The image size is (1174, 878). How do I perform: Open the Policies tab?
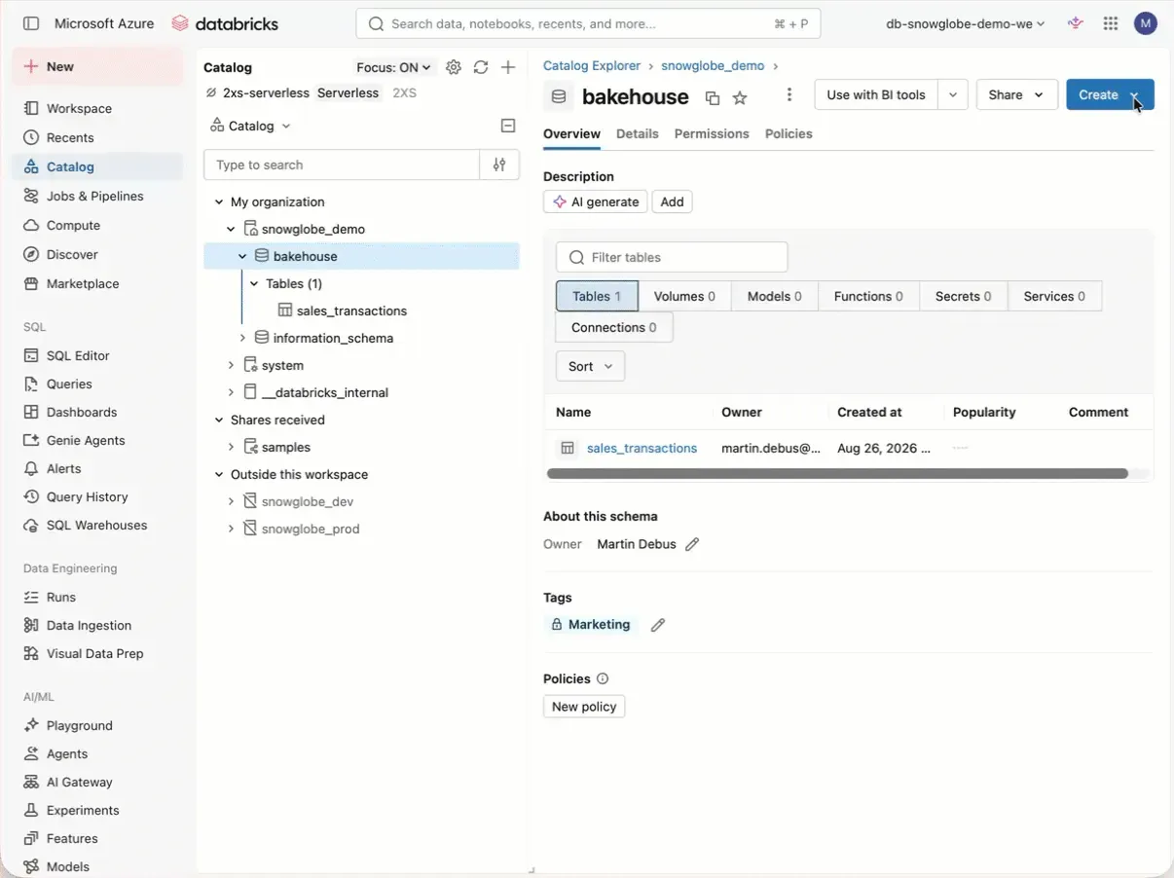click(x=789, y=133)
